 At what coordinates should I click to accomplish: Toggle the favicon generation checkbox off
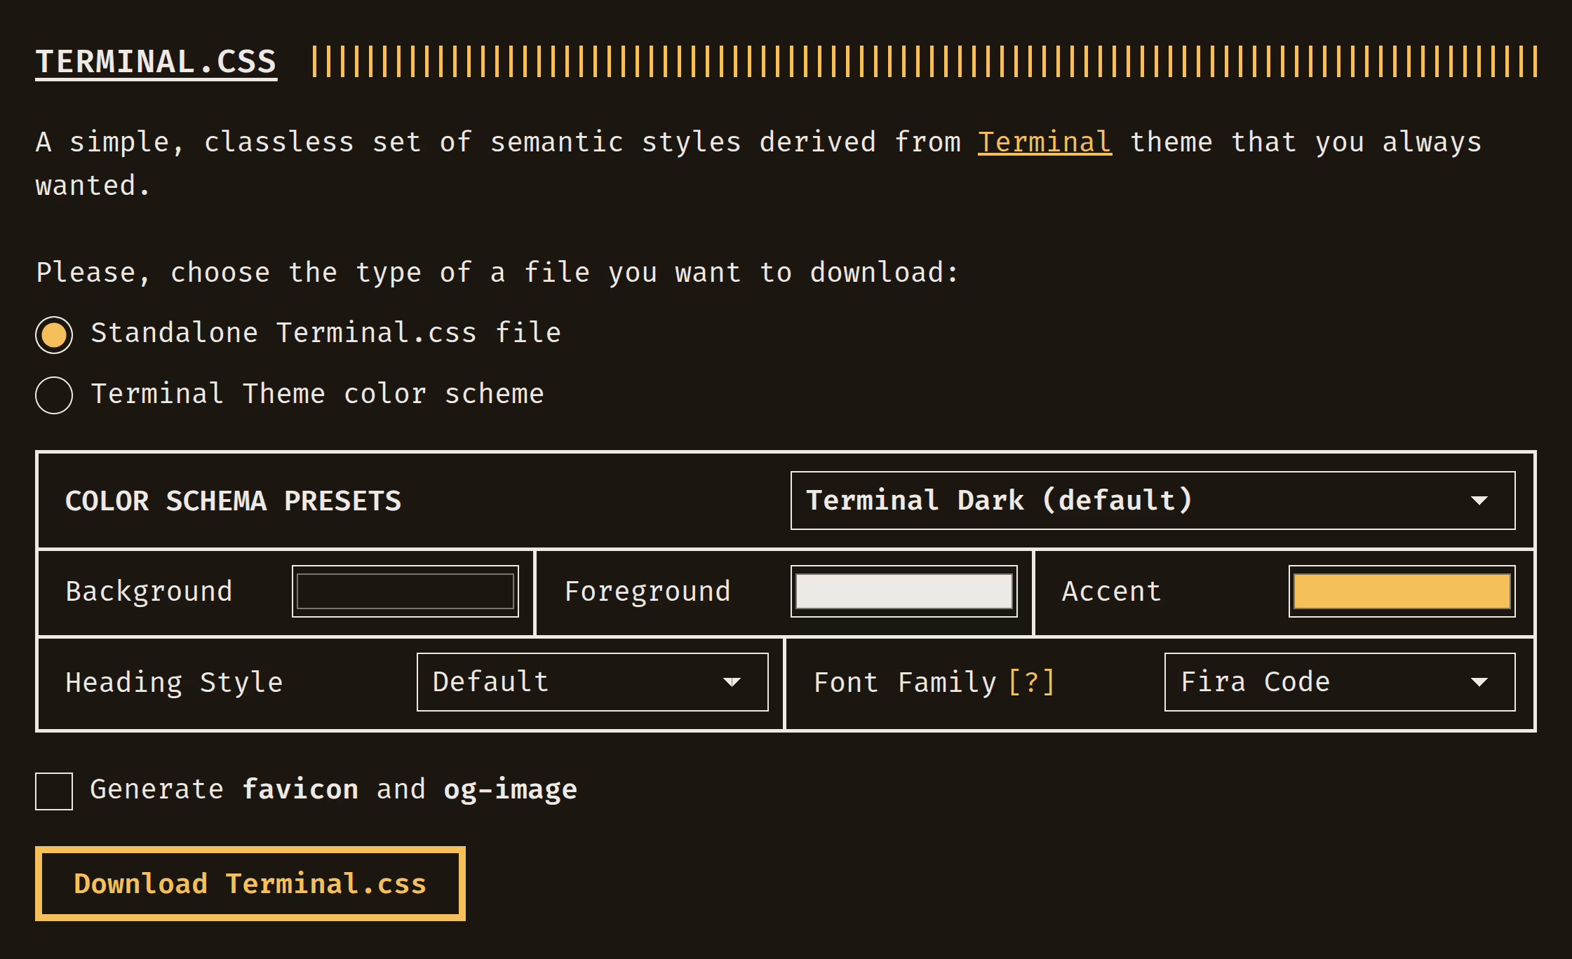[x=54, y=791]
